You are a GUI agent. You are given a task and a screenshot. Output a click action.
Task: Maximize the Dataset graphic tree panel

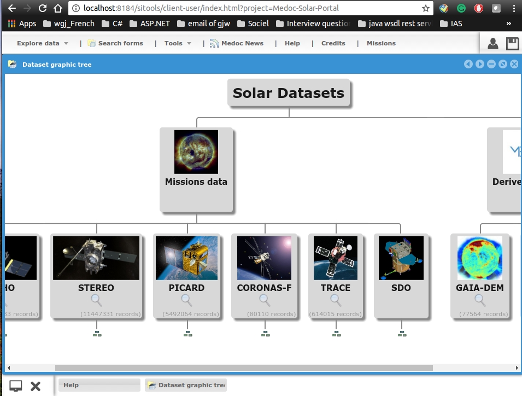pos(503,64)
